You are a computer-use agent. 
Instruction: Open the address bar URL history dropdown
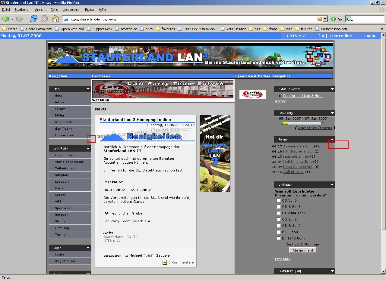[x=325, y=19]
